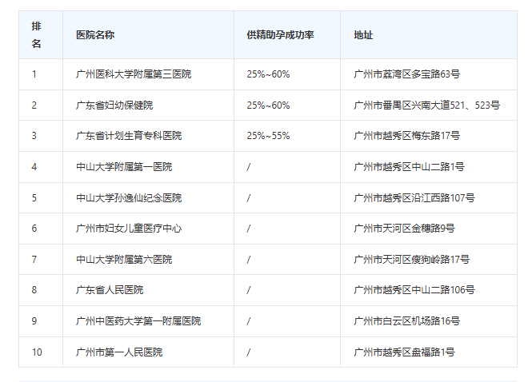Select 广东省妇幼保健院 cell
The height and width of the screenshot is (382, 528).
point(114,105)
